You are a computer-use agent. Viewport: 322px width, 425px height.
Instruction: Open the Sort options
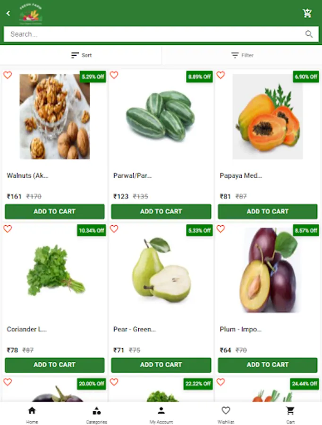tap(81, 55)
